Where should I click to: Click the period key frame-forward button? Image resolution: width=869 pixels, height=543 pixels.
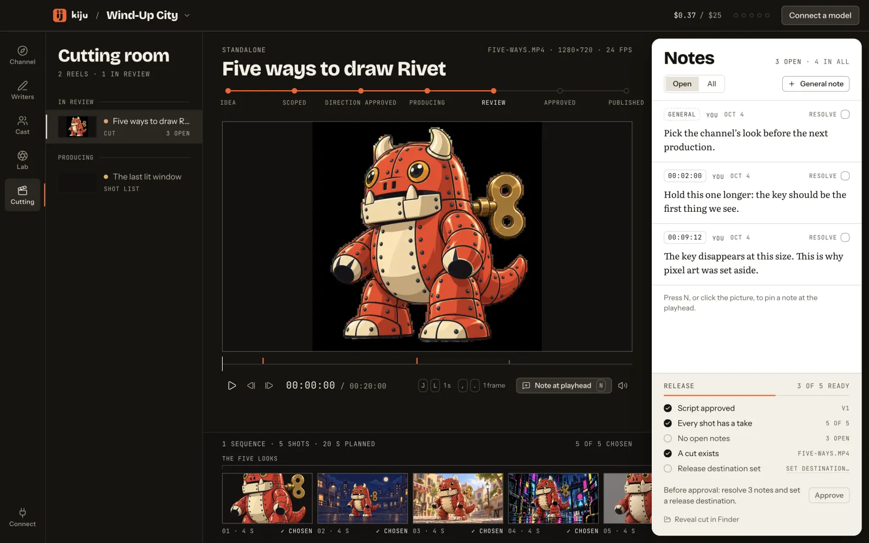coord(475,386)
